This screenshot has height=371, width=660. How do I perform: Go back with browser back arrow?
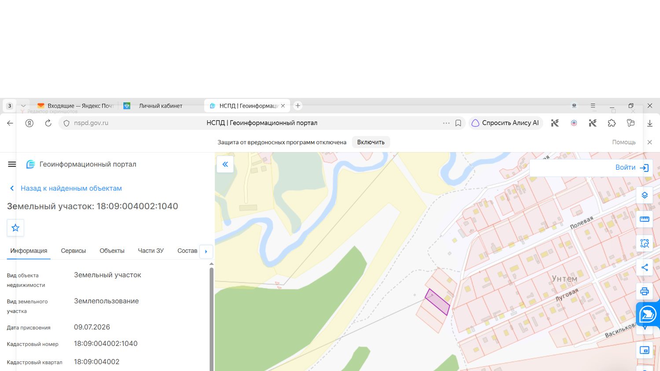point(10,123)
